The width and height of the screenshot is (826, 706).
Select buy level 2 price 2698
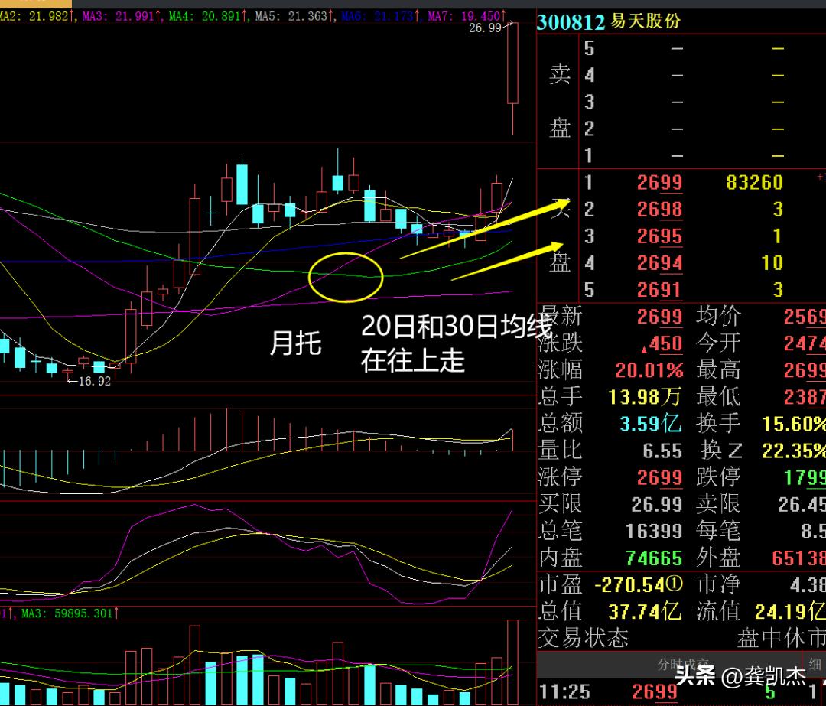(x=659, y=209)
